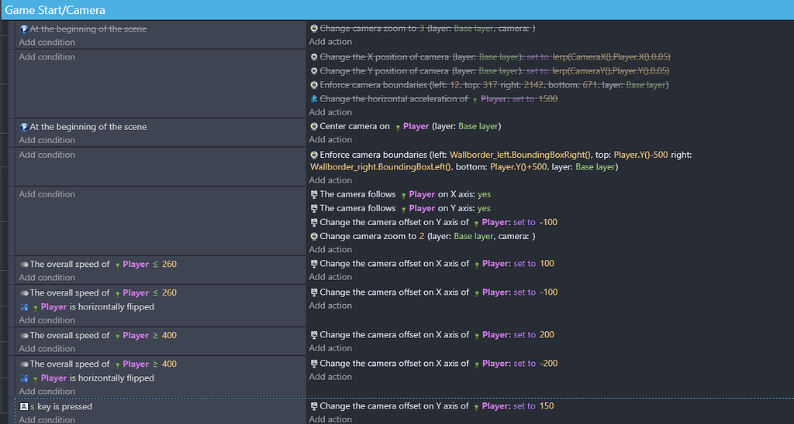Click the 's' key parameter in 's key is pressed'

33,406
